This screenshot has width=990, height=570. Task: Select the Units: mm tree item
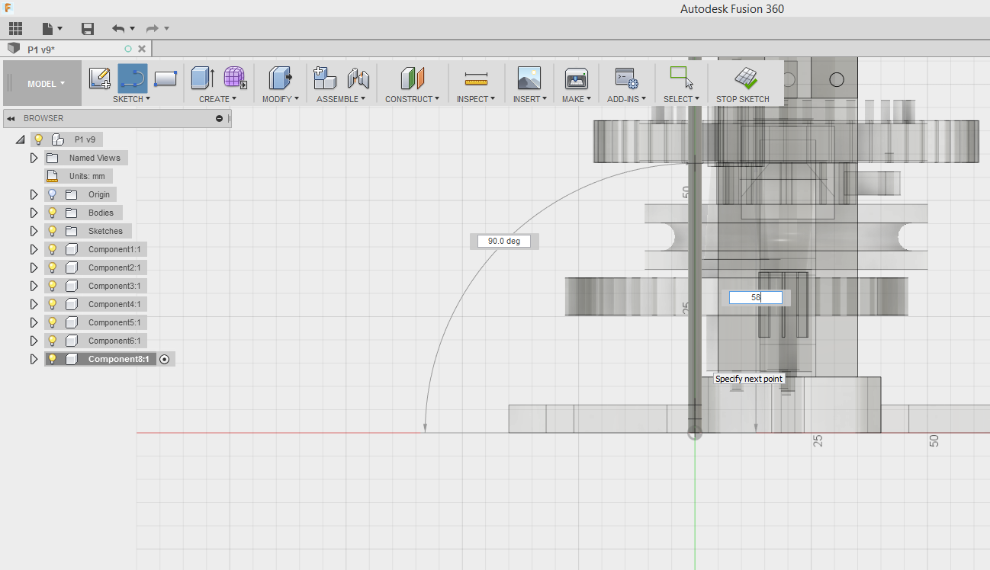pos(78,176)
